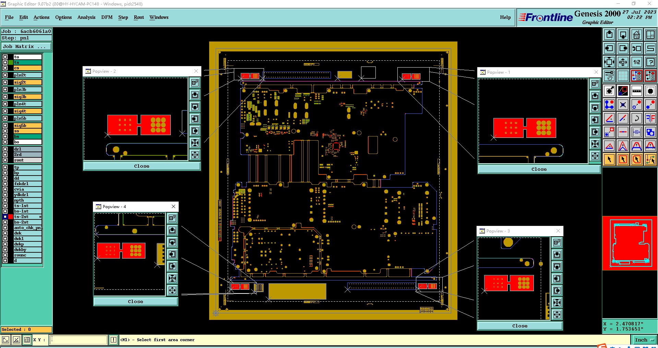The height and width of the screenshot is (348, 658).
Task: Click bottom zoom-out icon in Popview - 3
Action: click(557, 314)
